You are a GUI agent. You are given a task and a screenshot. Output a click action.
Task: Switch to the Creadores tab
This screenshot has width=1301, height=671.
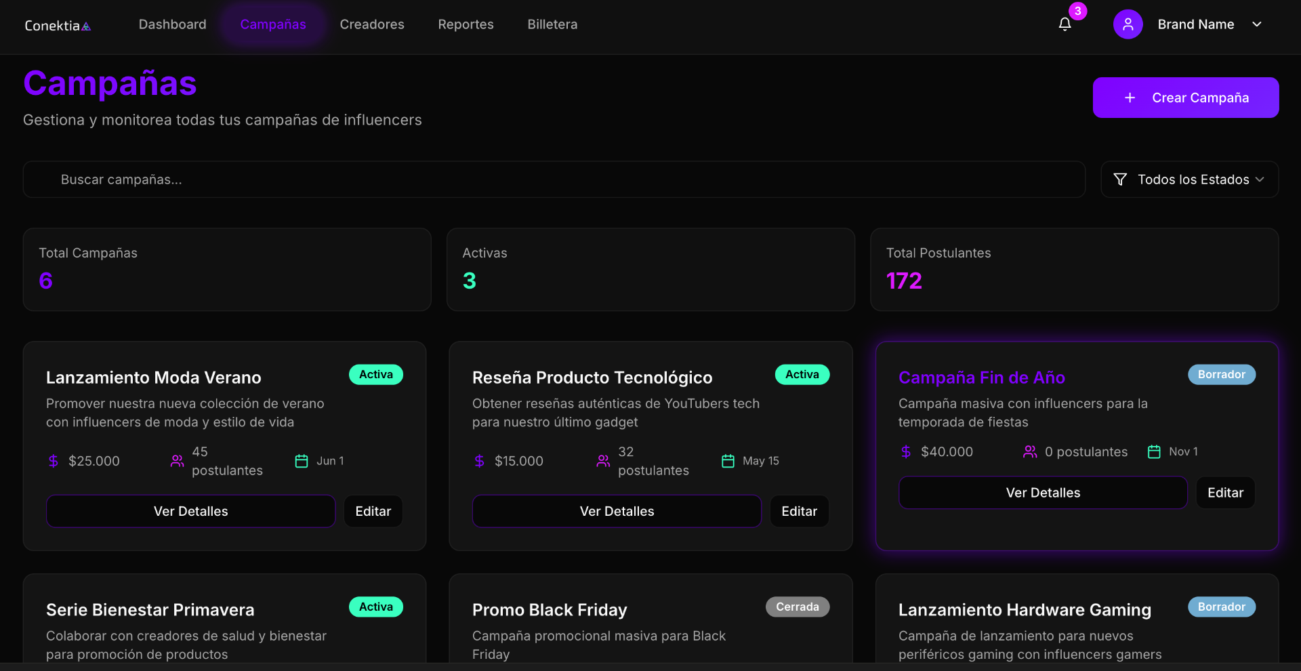pyautogui.click(x=372, y=24)
